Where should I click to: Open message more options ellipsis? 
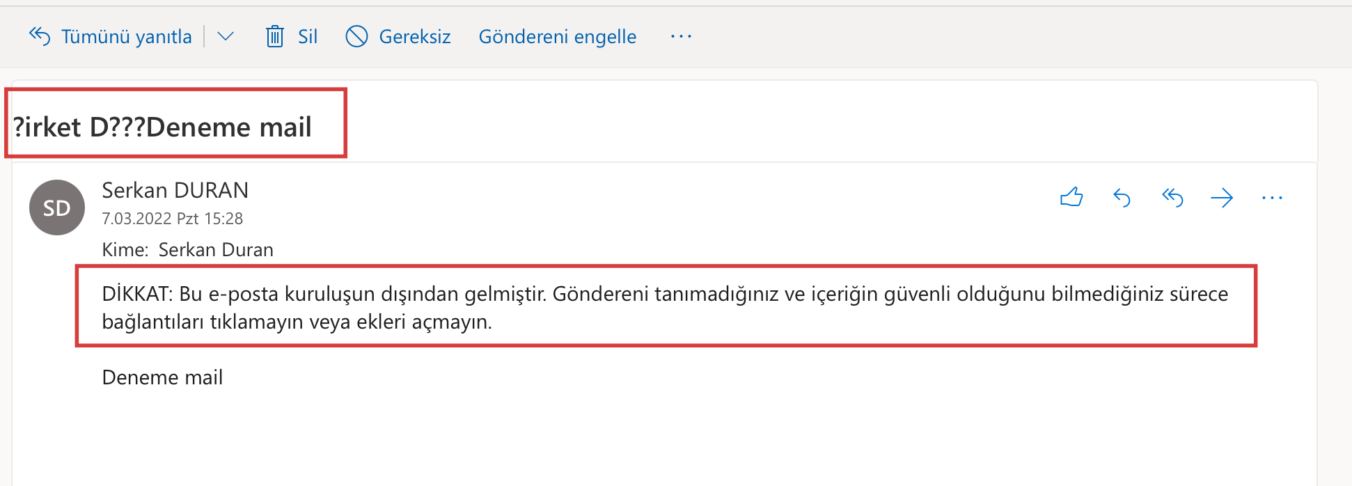[1272, 198]
